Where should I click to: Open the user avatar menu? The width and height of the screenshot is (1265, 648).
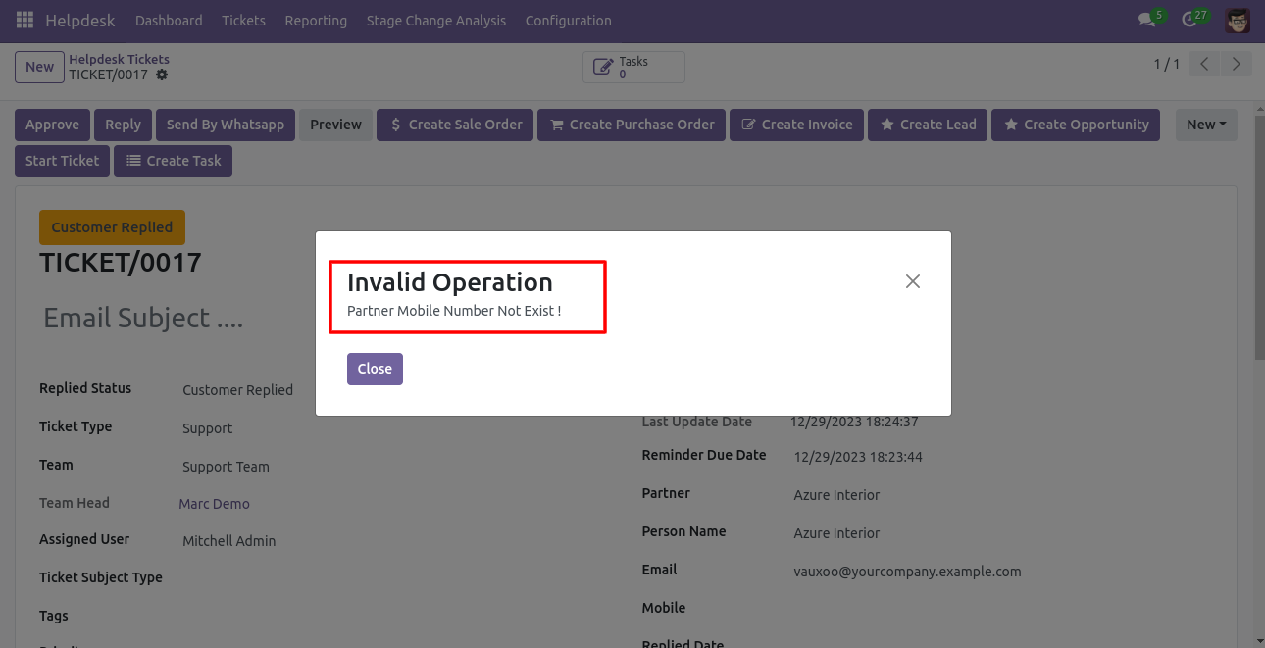pos(1238,20)
